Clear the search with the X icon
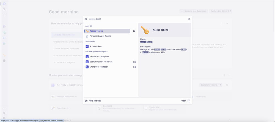This screenshot has height=122, width=275. coord(189,19)
